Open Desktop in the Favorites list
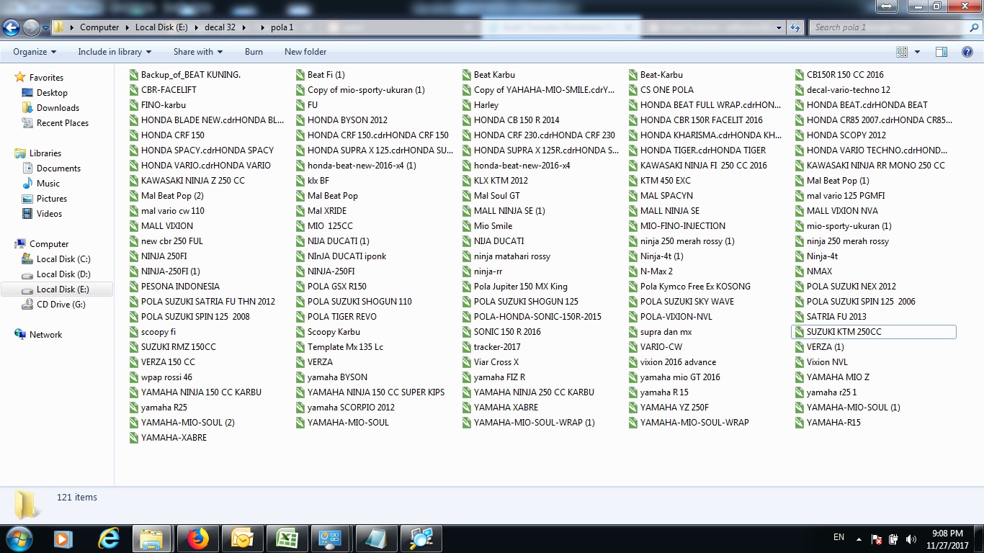 tap(52, 93)
